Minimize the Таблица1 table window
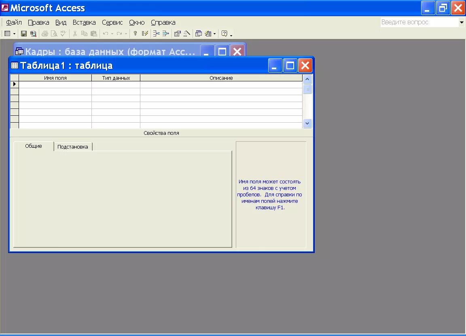Viewport: 466px width, 336px height. (x=275, y=66)
